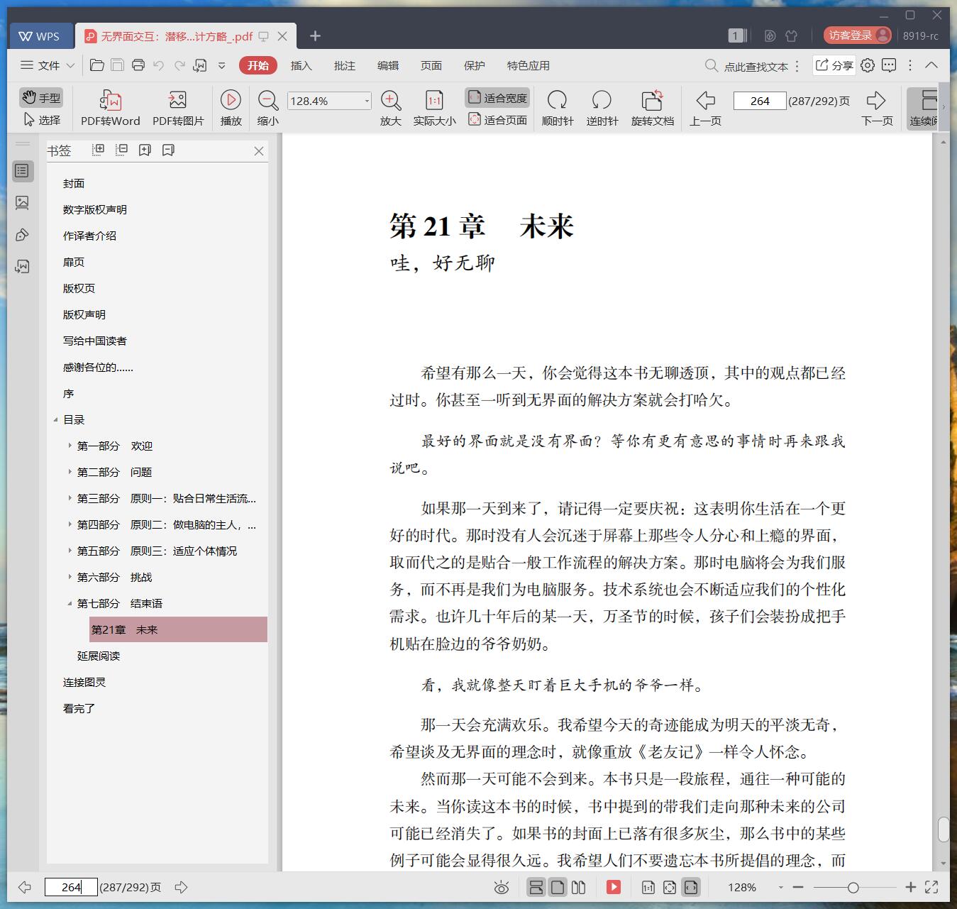Adjust the zoom slider handle
The width and height of the screenshot is (957, 909).
(853, 887)
